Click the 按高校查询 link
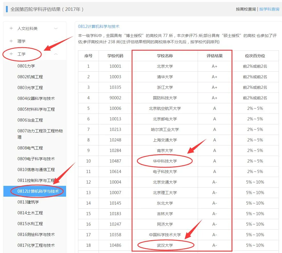This screenshot has width=282, height=253. pos(246,9)
